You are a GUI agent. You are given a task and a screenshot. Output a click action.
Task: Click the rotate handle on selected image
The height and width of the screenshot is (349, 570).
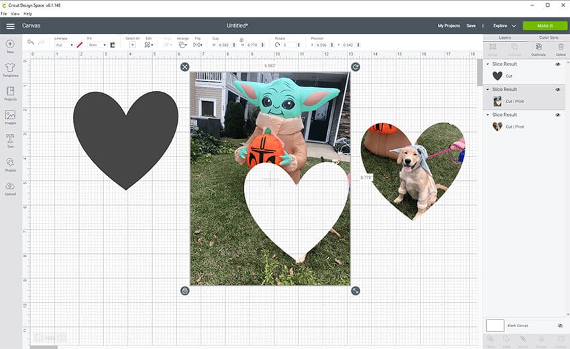click(355, 67)
